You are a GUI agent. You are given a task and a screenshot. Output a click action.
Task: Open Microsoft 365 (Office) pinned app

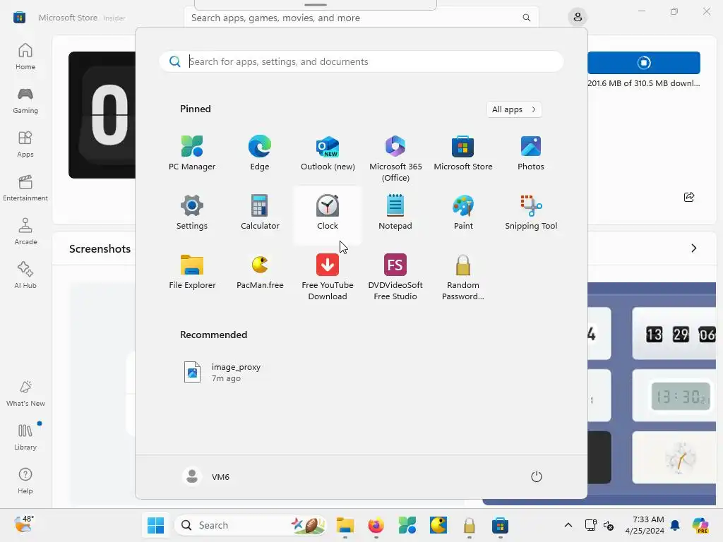point(395,159)
